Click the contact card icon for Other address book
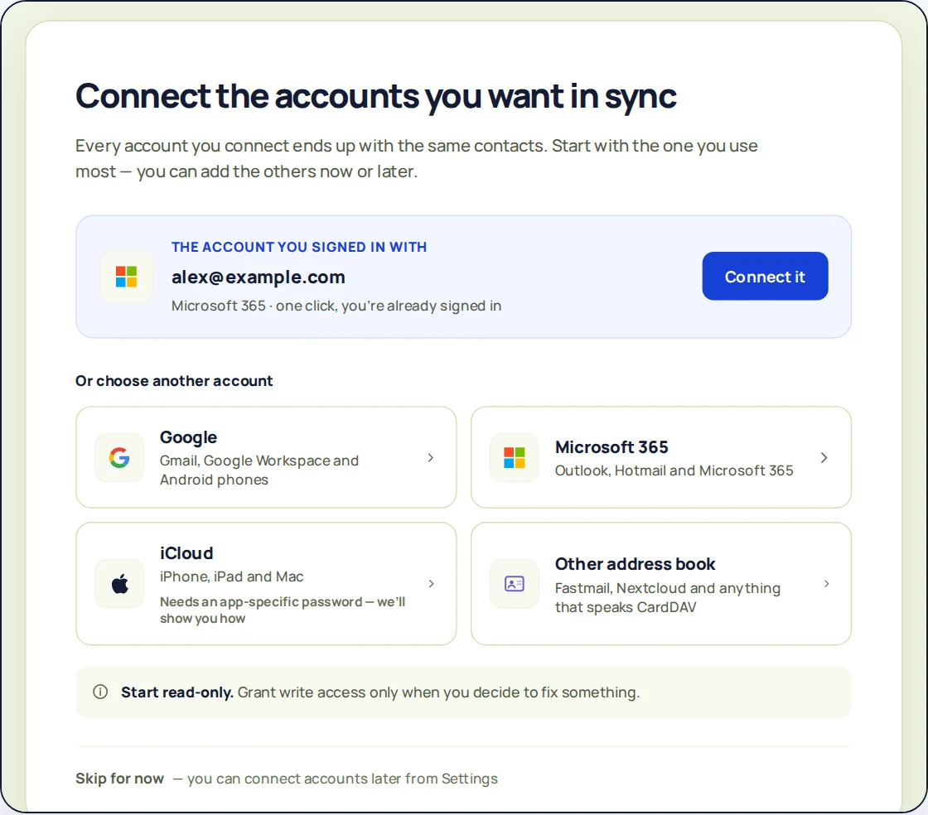928x815 pixels. pos(515,584)
